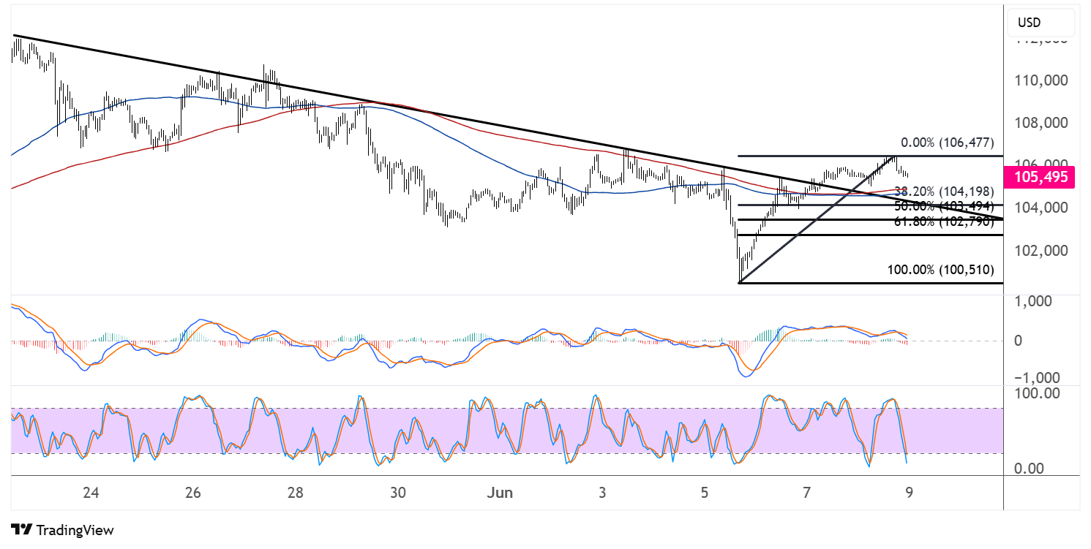
Task: Click the 102,000 price axis label
Action: 1041,251
